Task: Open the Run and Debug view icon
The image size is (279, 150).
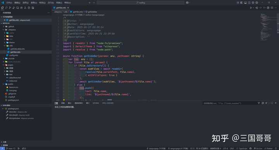Action: pyautogui.click(x=14, y=8)
